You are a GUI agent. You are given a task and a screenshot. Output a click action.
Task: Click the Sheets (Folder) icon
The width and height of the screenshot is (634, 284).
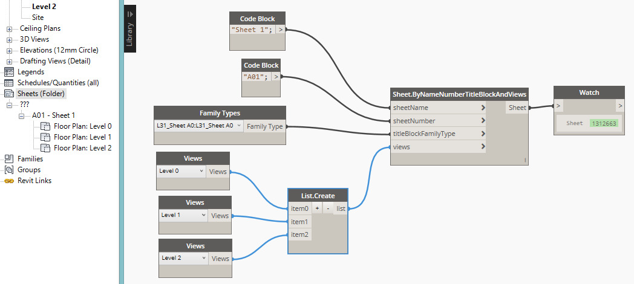pos(9,94)
